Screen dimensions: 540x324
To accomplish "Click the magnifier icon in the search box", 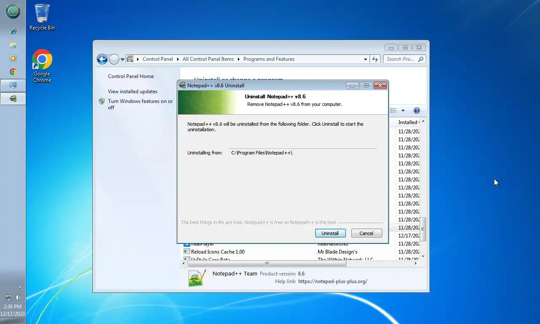I will coord(421,59).
